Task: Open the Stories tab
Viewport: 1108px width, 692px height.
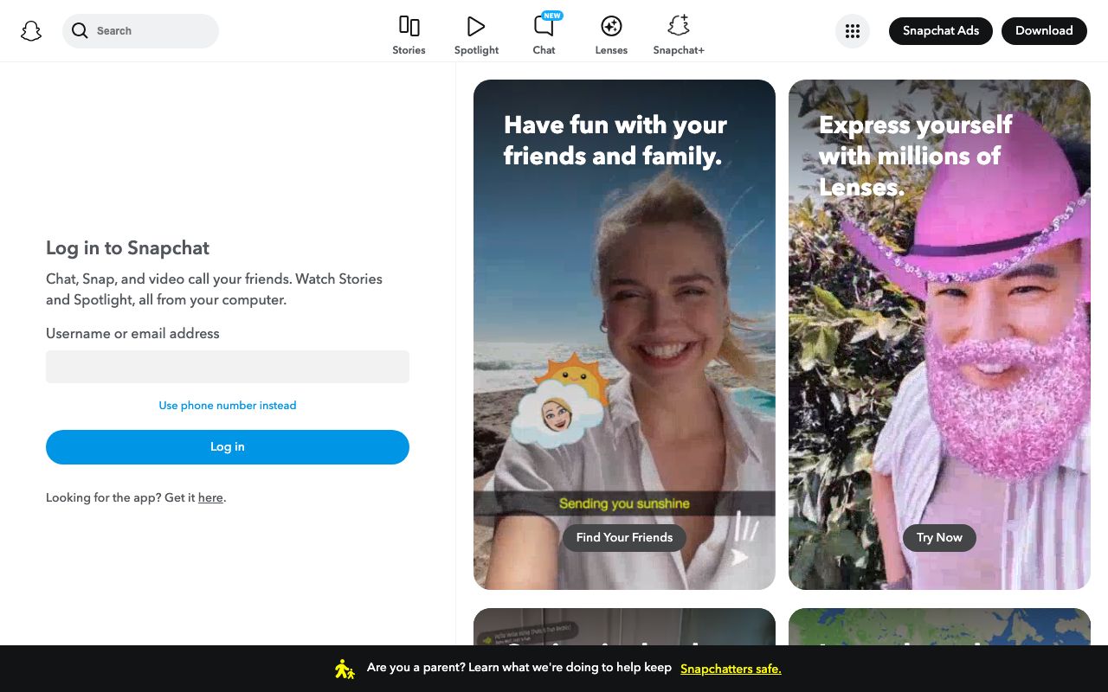Action: click(x=409, y=35)
